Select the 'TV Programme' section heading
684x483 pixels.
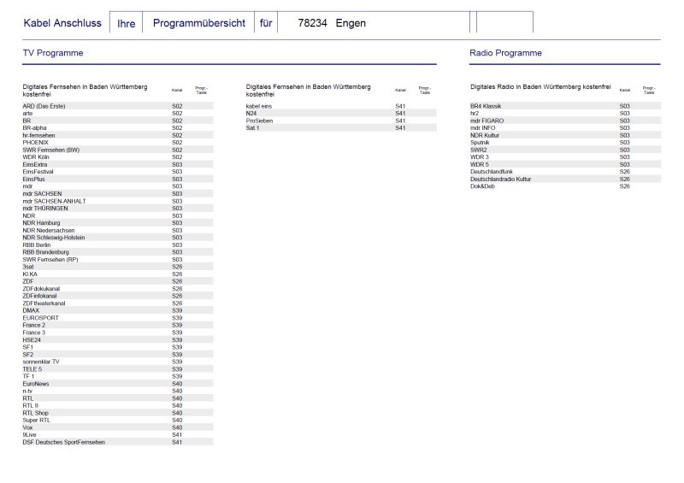pos(53,53)
